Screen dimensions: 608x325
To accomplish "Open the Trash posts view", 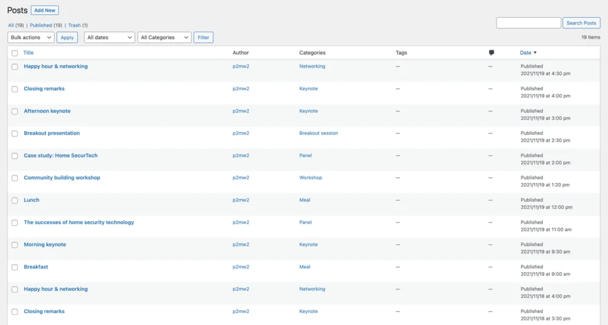I will tap(74, 26).
